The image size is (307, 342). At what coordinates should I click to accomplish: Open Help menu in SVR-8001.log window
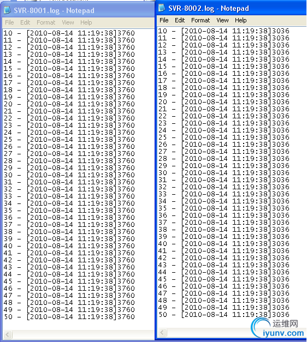(86, 22)
